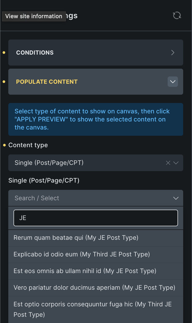The width and height of the screenshot is (192, 323).
Task: Click the yellow dot beside Content type
Action: 4,145
